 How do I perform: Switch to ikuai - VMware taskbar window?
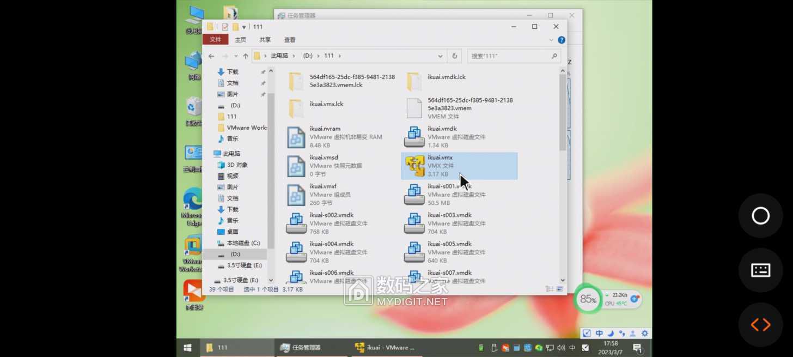coord(387,348)
